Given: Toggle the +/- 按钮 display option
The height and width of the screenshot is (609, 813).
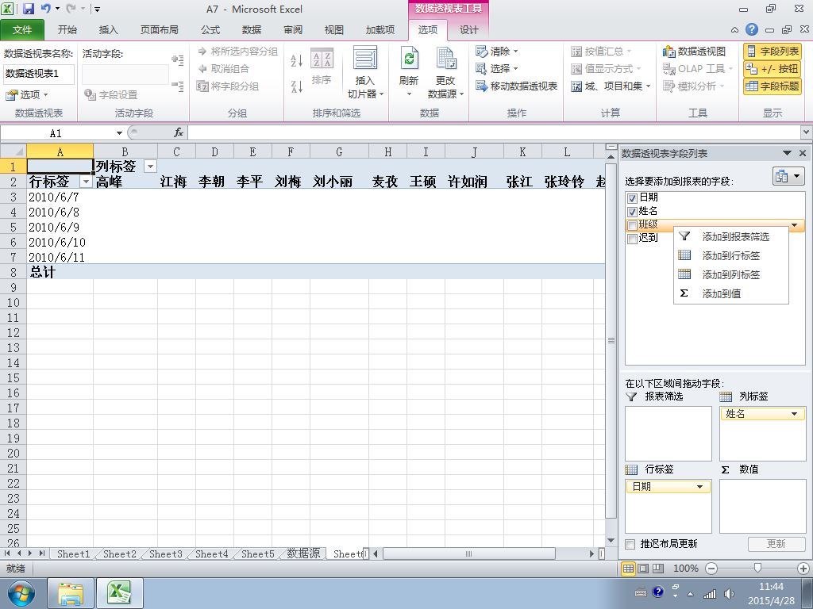Looking at the screenshot, I should pos(773,68).
